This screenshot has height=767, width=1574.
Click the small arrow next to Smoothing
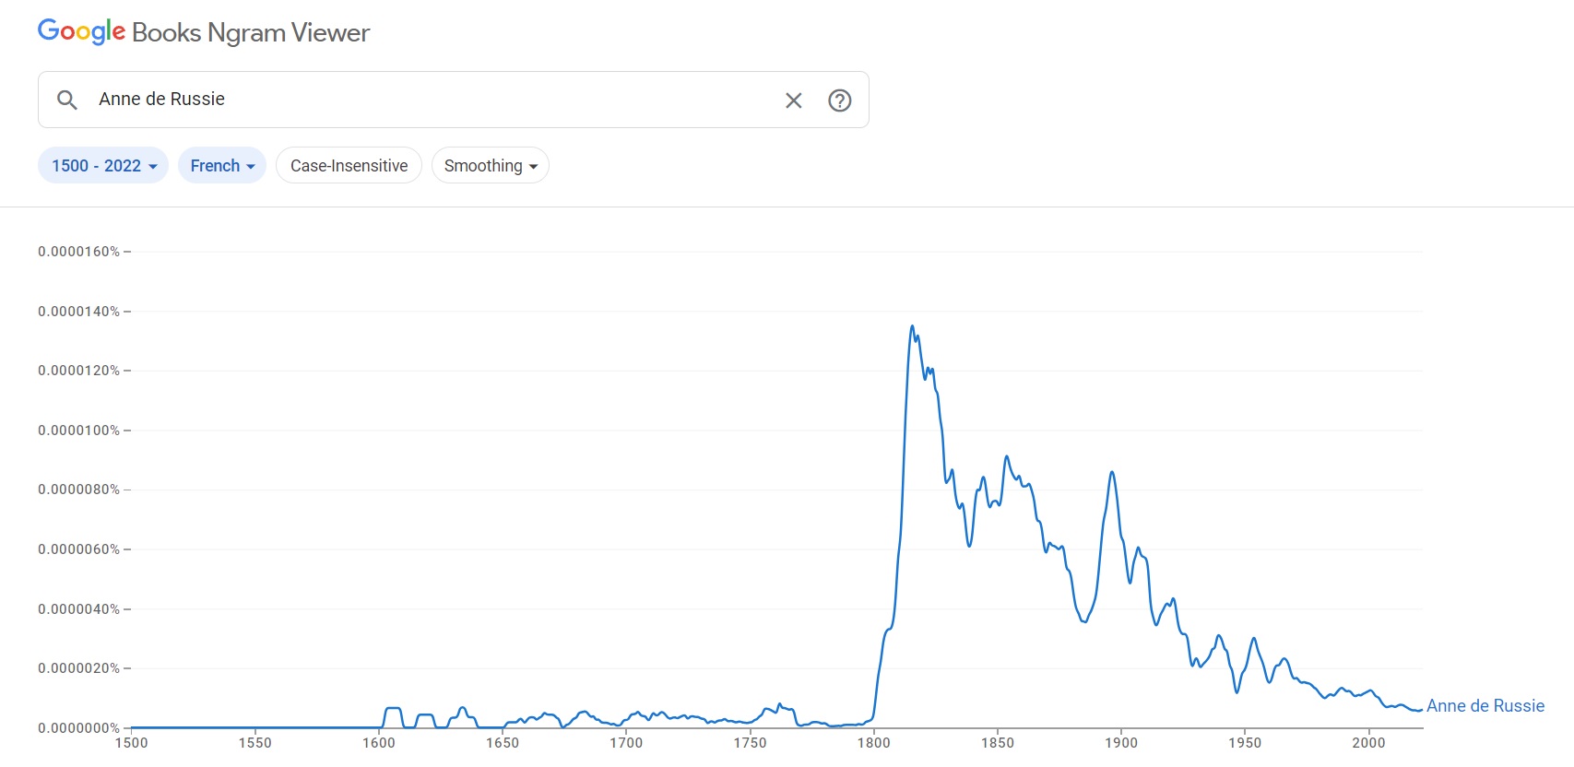533,167
